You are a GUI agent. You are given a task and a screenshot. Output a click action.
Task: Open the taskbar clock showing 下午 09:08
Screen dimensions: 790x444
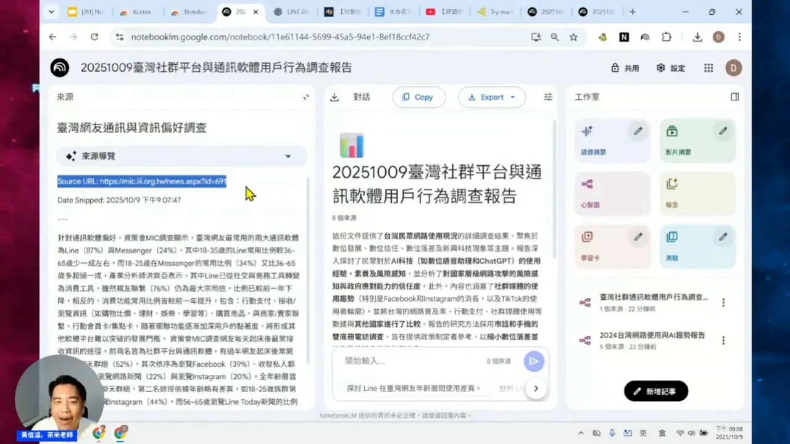point(730,433)
